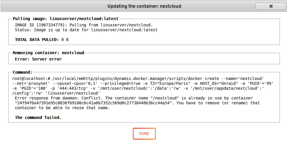Viewport: 287px width, 147px height.
Task: Click the 'IMAGE ID [1907334779]' line
Action: (84, 25)
